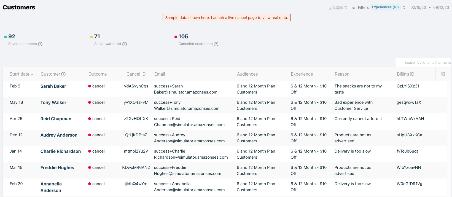
Task: Click help icon beside Canceled customers
Action: click(x=216, y=44)
